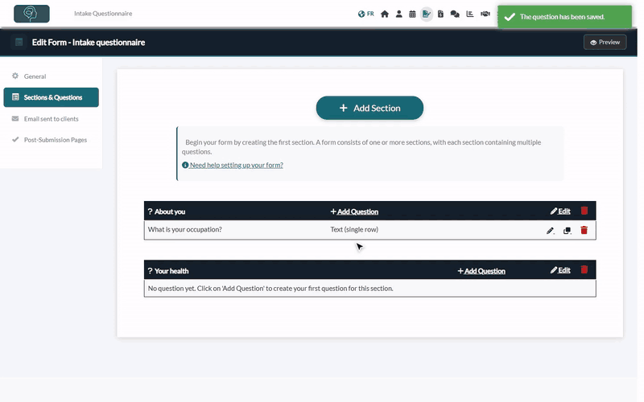Add Question to About you section
644x402 pixels.
click(354, 211)
